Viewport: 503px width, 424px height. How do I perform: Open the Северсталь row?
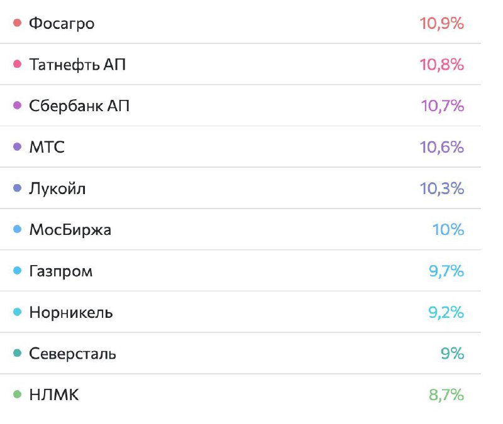[240, 353]
